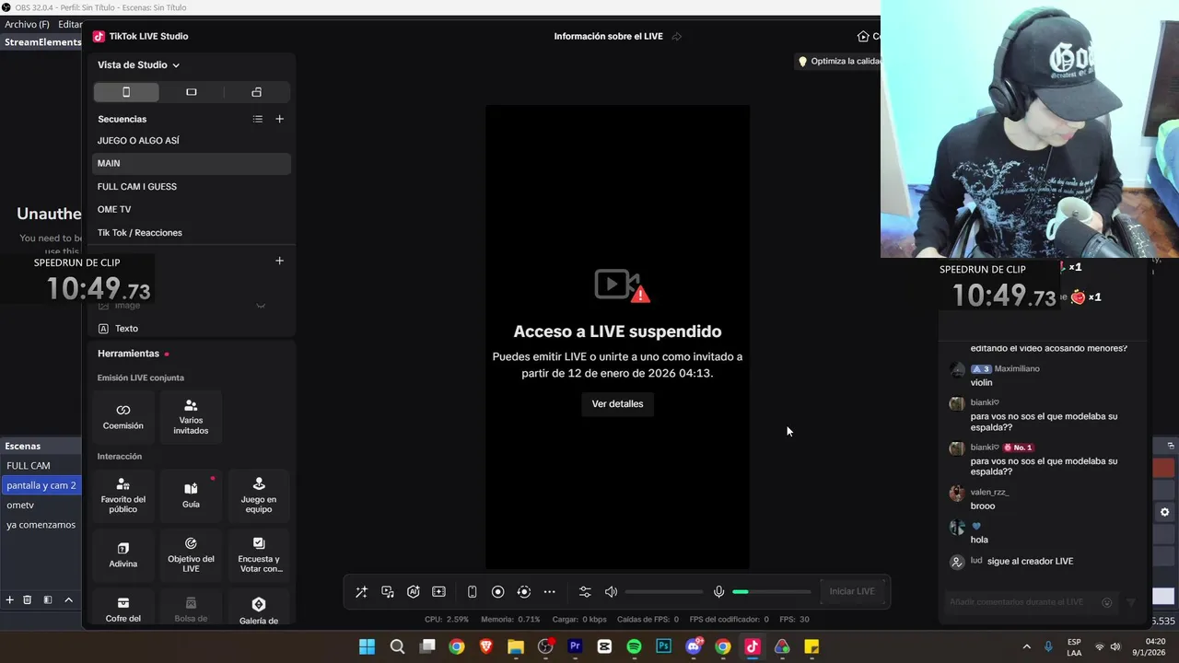Open Spotify from taskbar
Image resolution: width=1179 pixels, height=663 pixels.
coord(634,646)
